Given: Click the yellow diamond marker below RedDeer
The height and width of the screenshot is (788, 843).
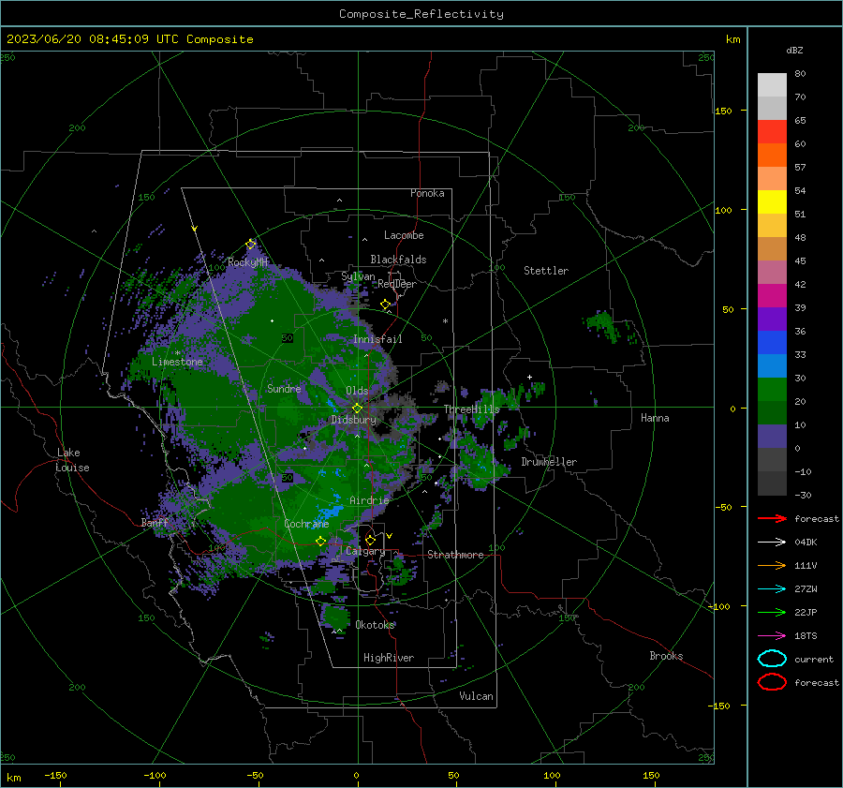Looking at the screenshot, I should click(x=385, y=305).
